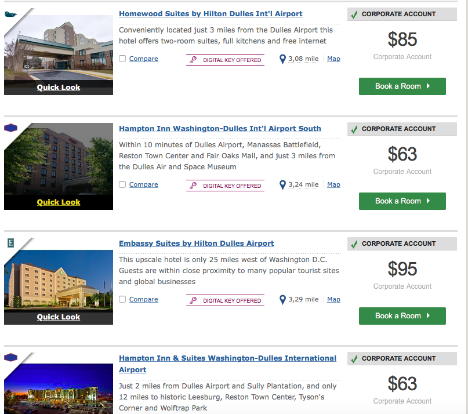Click the Homewood Suites duck brand logo
The height and width of the screenshot is (414, 468).
10,14
